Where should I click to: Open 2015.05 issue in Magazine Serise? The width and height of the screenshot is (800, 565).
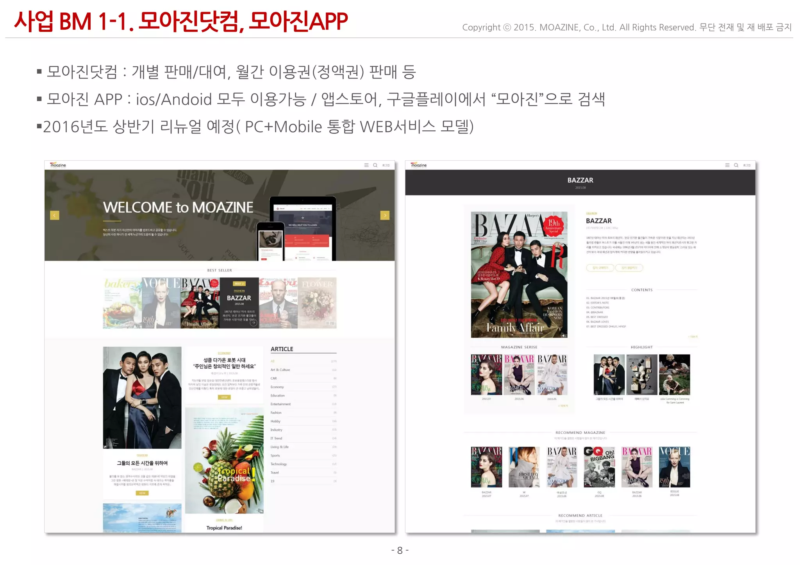tap(552, 375)
